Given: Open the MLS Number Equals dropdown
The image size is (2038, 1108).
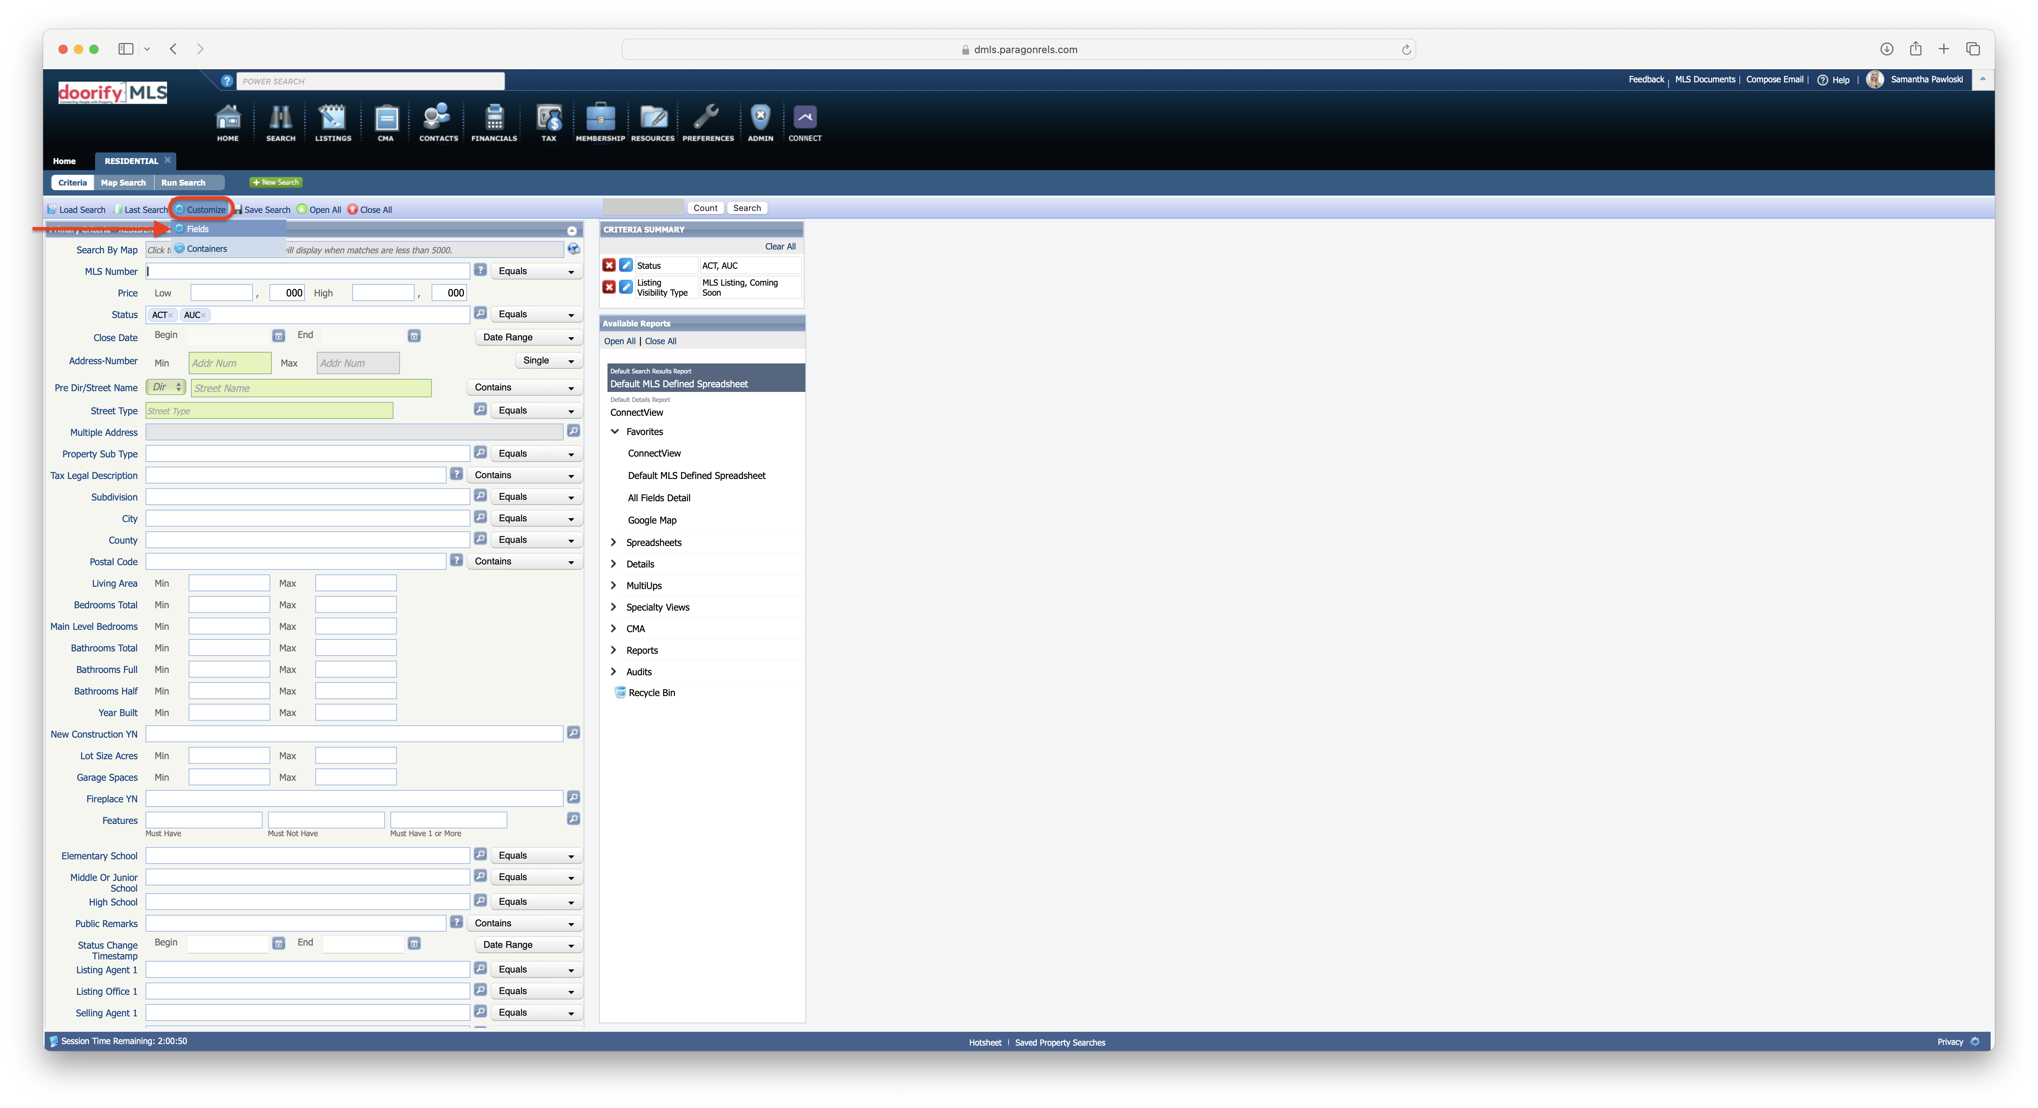Looking at the screenshot, I should tap(537, 271).
